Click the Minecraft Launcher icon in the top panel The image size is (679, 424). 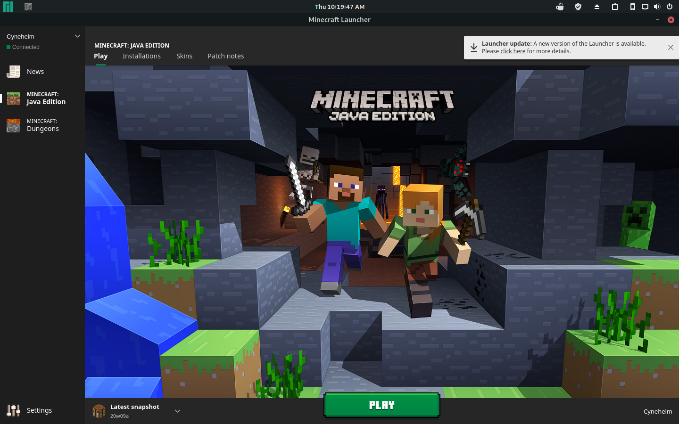click(28, 7)
